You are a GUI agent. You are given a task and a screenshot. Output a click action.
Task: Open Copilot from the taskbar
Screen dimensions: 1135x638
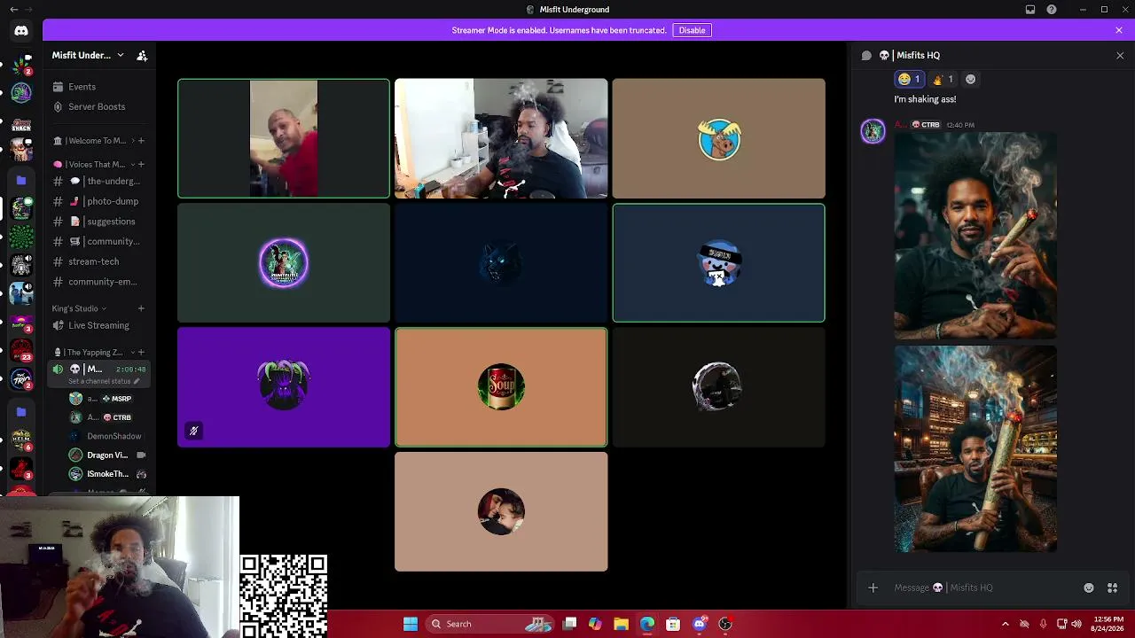[595, 624]
